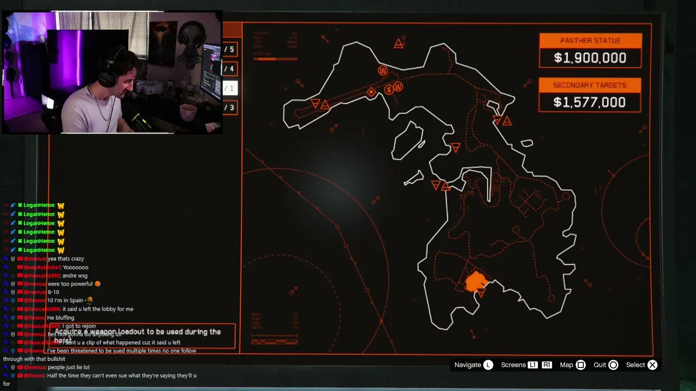This screenshot has height=391, width=696.
Task: Click downward triangle at airstrip's west end
Action: [315, 103]
